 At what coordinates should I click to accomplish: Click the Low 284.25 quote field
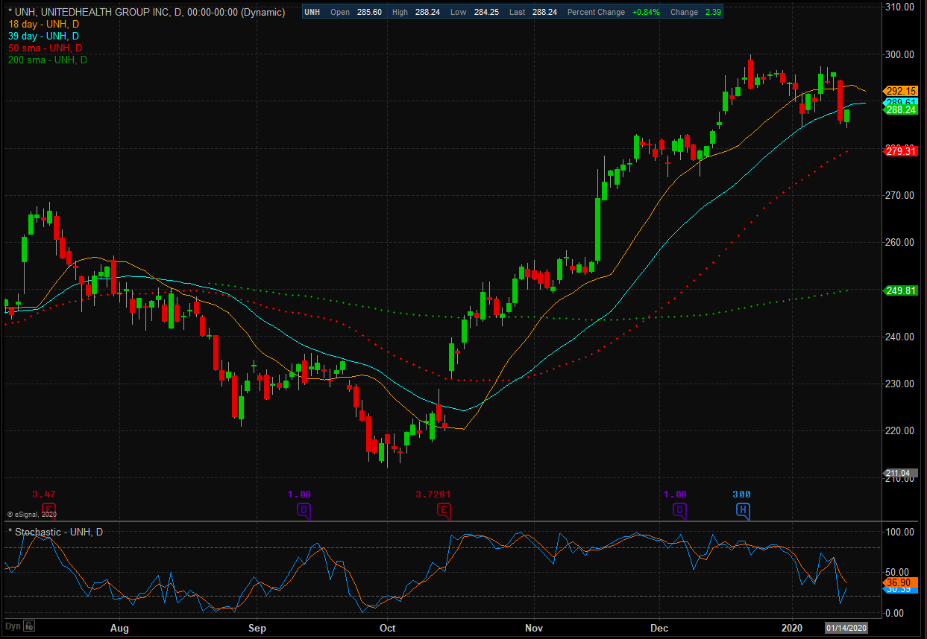click(474, 13)
